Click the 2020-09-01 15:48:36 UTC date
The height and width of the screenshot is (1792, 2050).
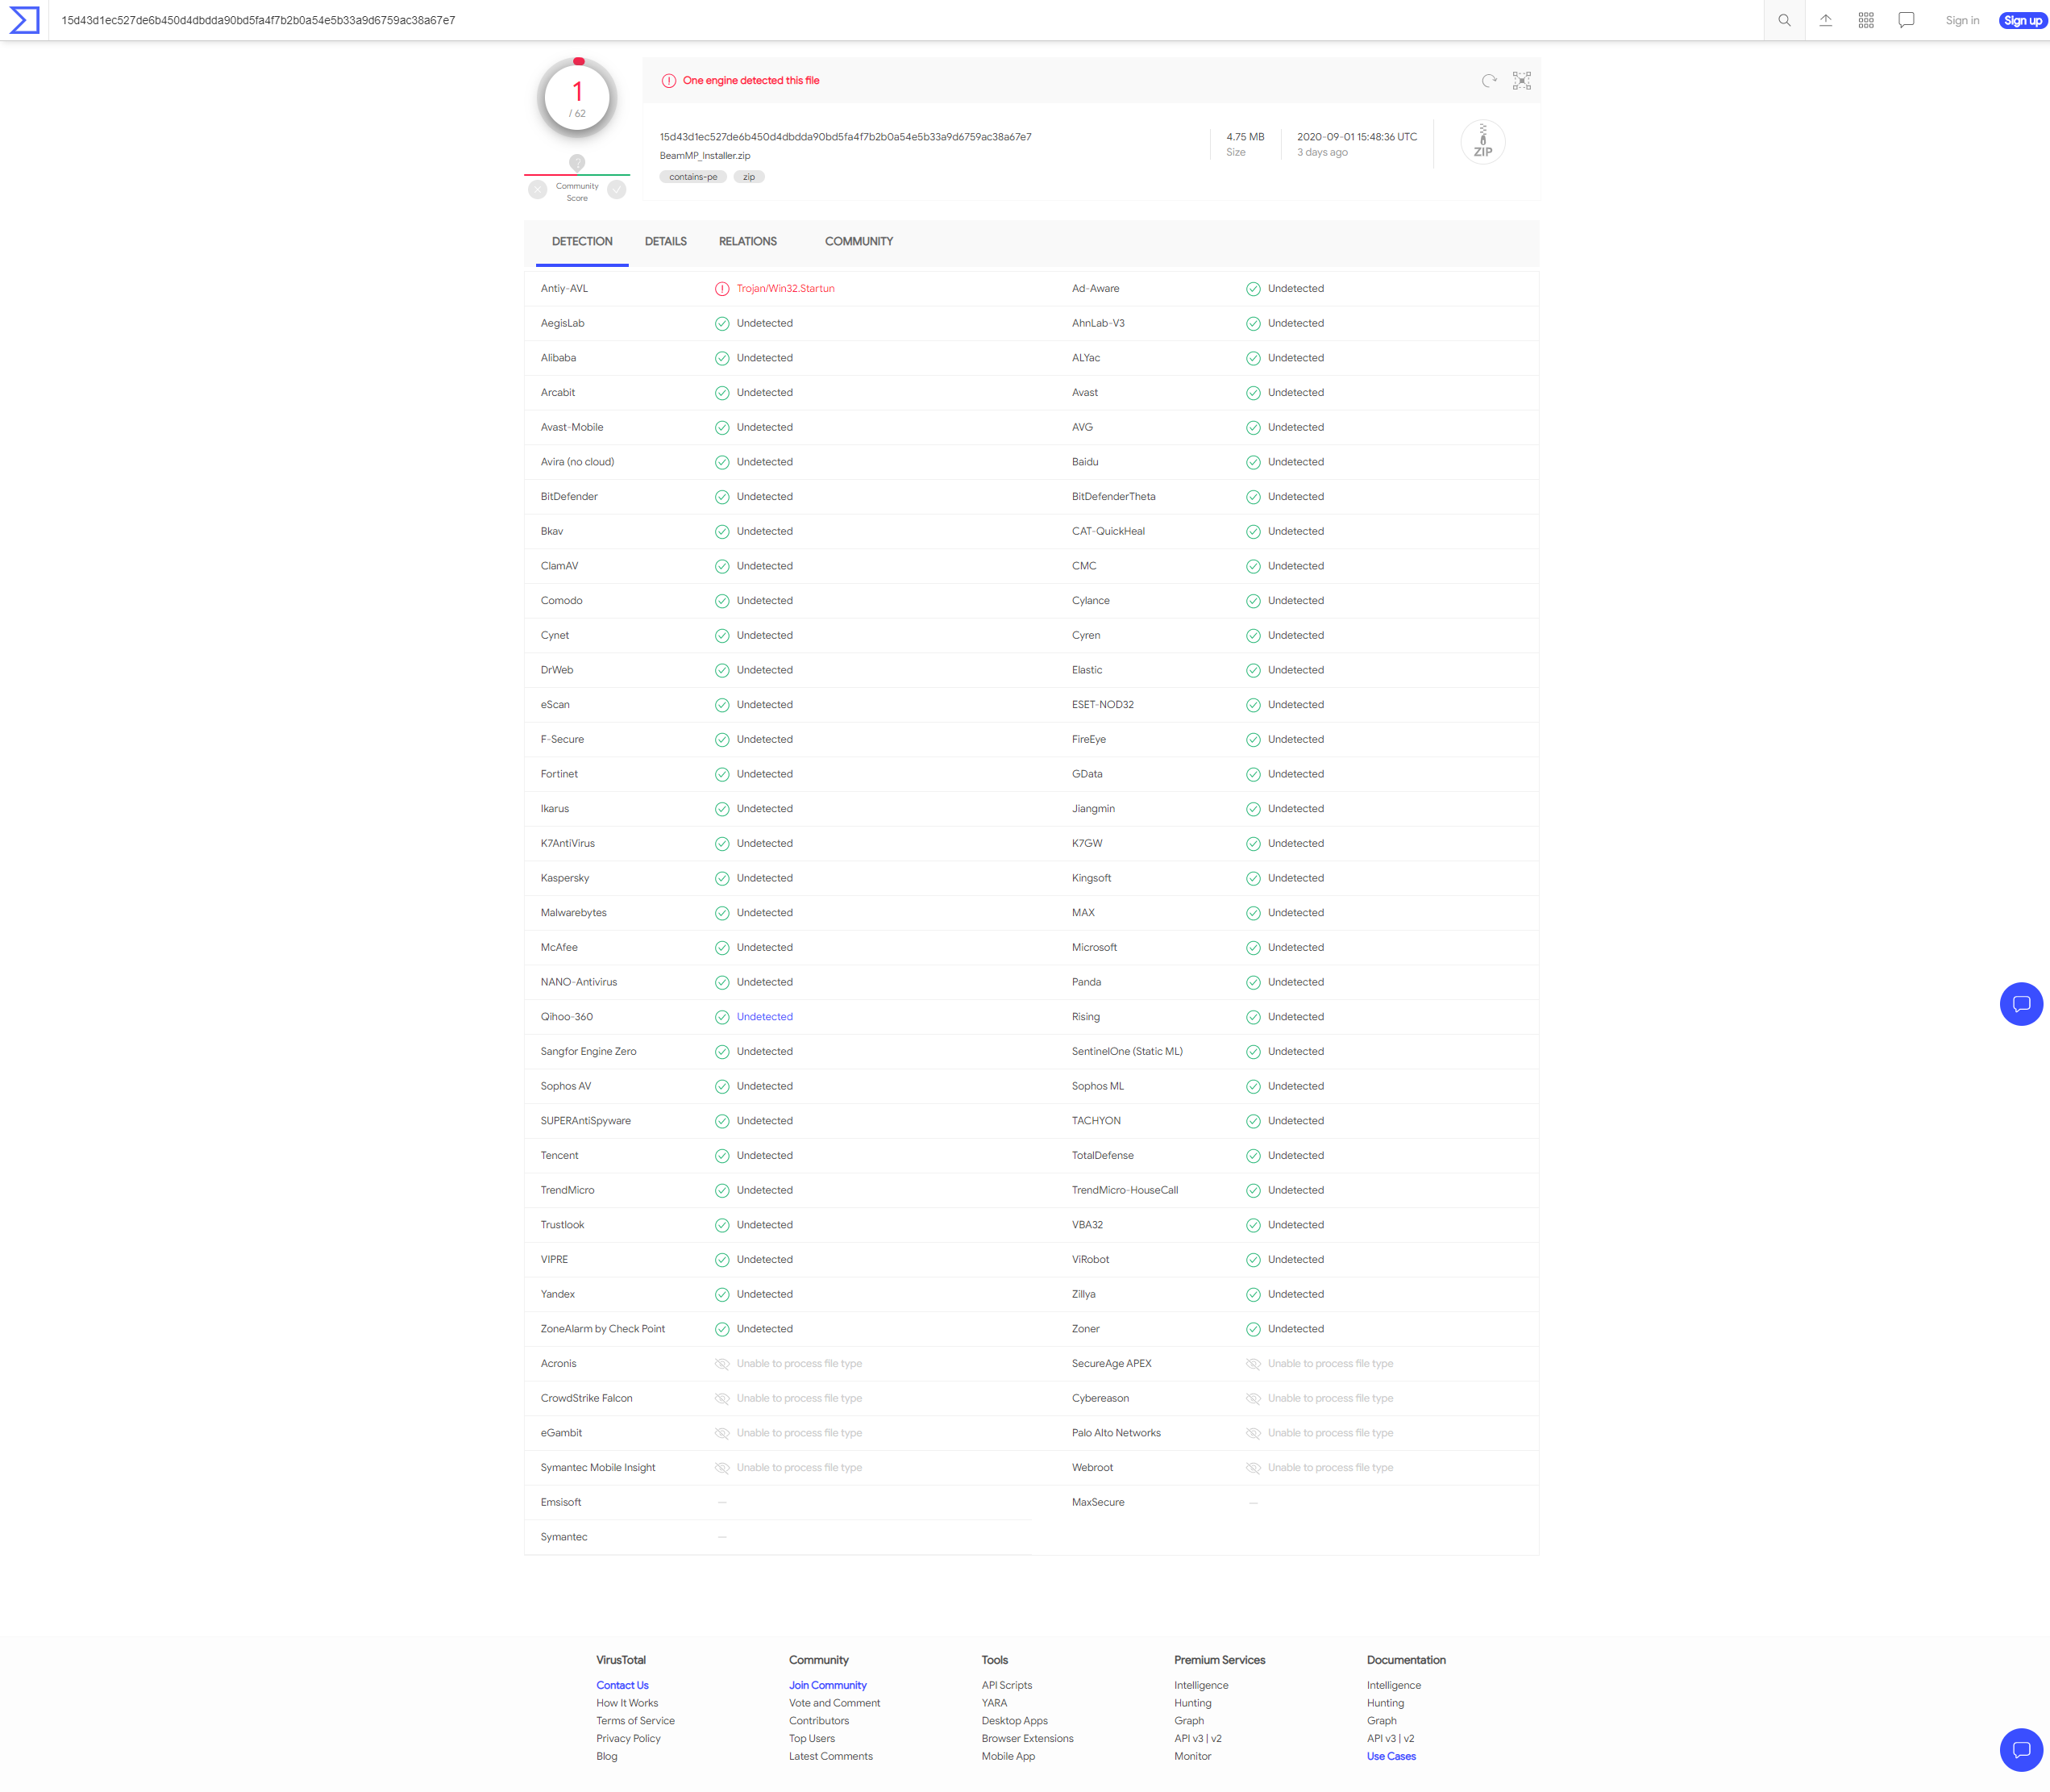click(1357, 137)
